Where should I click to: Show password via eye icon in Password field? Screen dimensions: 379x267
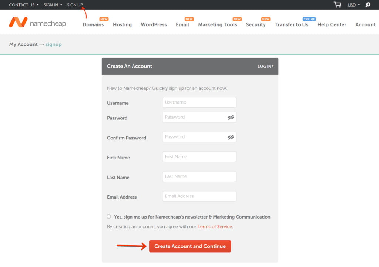[x=231, y=117]
